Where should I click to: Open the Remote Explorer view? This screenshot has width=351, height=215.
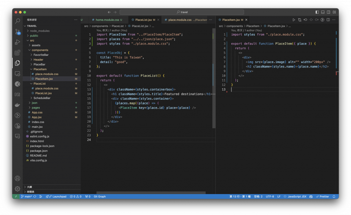(17, 74)
